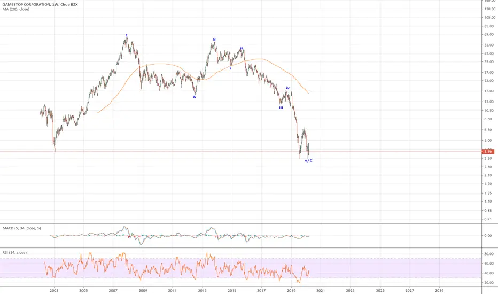Click the 2019 year on time axis

point(291,290)
